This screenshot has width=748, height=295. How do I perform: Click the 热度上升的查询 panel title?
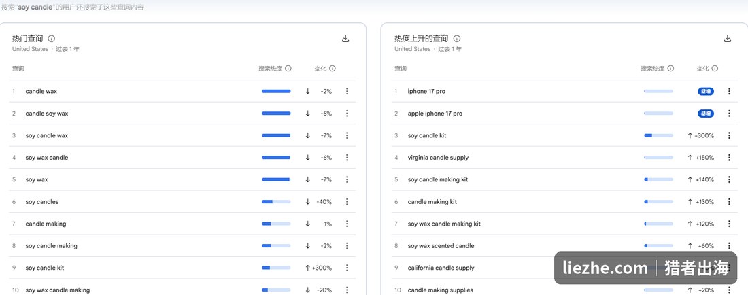click(421, 39)
